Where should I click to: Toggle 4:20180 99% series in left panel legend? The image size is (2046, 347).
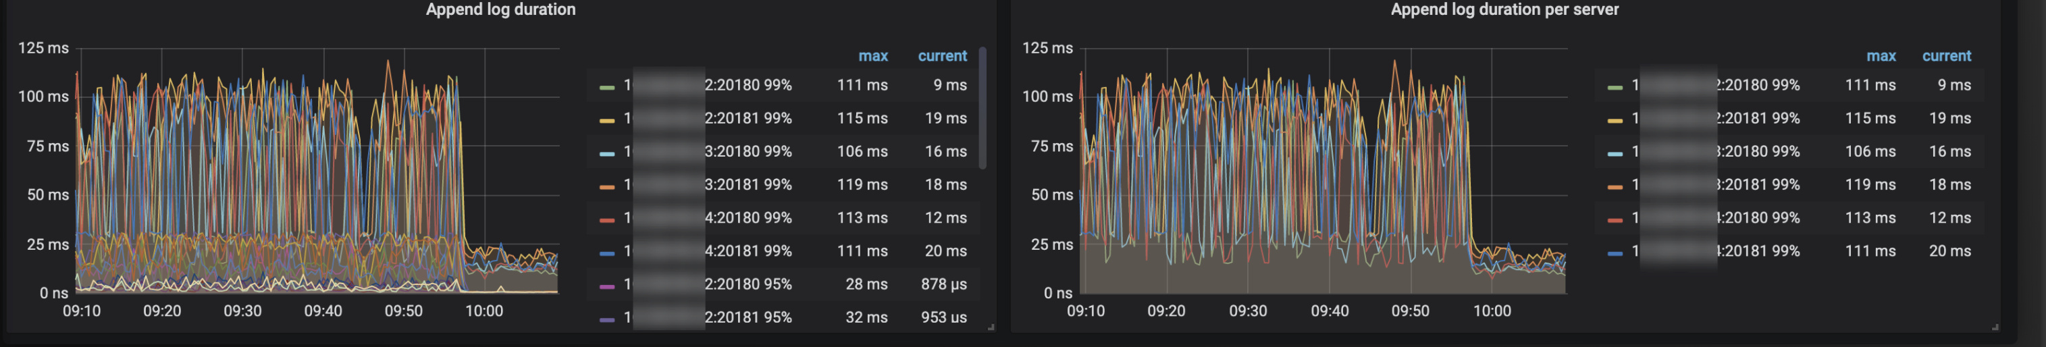coord(747,218)
